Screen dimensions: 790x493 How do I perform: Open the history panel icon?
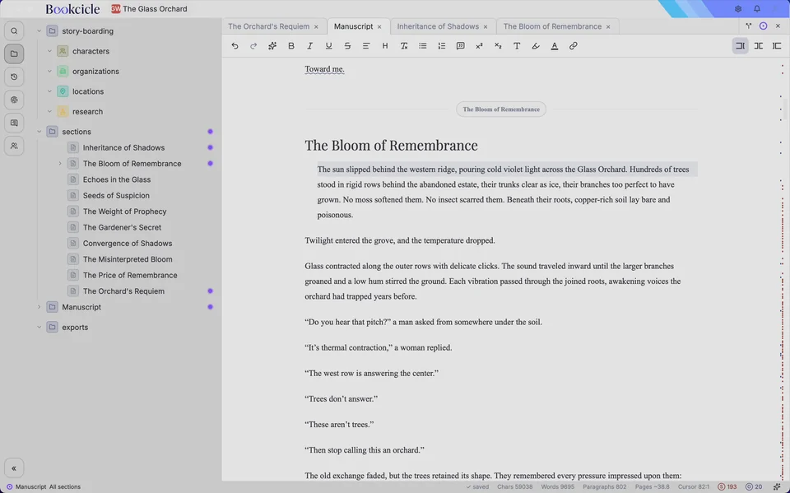[14, 77]
